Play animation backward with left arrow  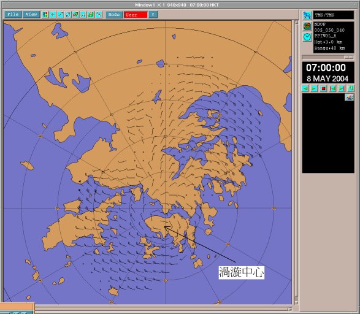tap(305, 88)
